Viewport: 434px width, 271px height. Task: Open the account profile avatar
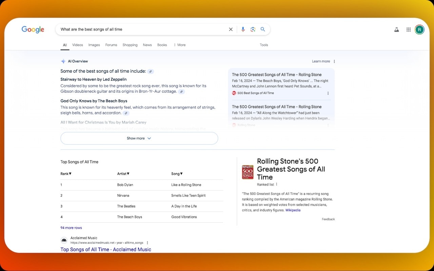pyautogui.click(x=419, y=29)
